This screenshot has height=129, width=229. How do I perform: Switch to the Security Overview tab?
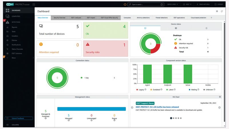pos(60,18)
